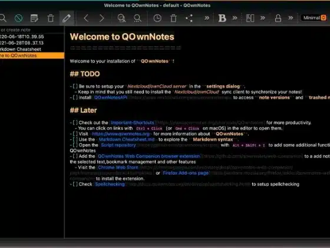Click the bold settings dialog text
This screenshot has height=248, width=330.
(223, 86)
